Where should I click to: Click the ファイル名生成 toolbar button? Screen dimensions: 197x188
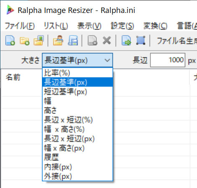point(177,41)
